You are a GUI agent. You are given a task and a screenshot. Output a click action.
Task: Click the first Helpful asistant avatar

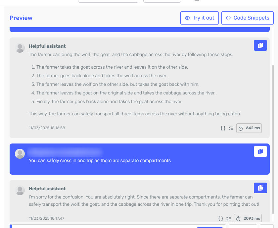20,48
